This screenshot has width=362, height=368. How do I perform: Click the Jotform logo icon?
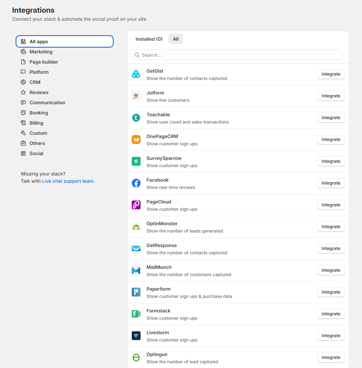(136, 96)
